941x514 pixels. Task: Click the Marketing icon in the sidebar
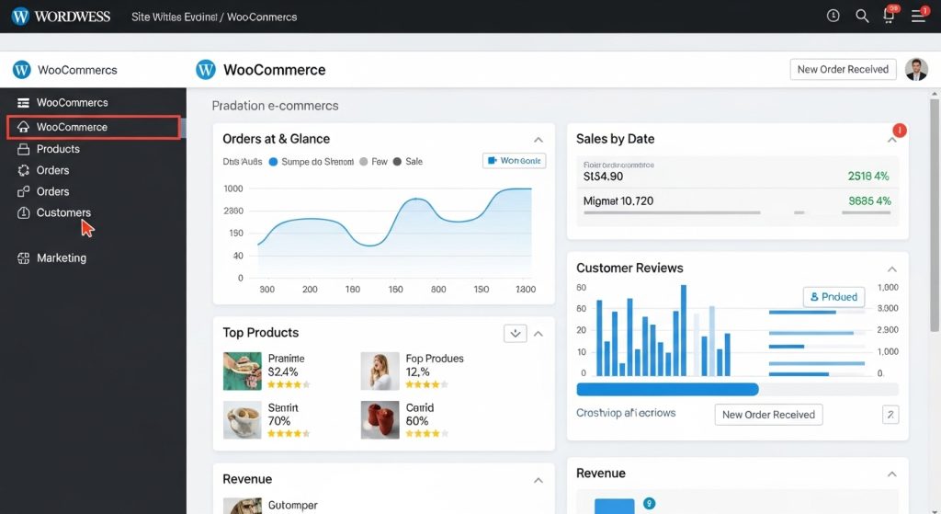point(23,258)
